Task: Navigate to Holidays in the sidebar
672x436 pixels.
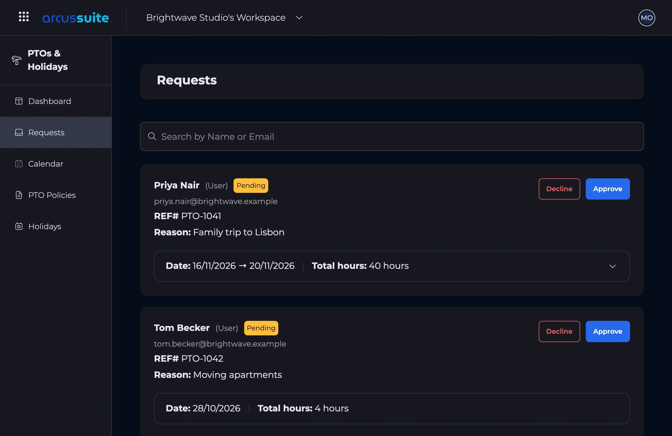Action: 56,226
